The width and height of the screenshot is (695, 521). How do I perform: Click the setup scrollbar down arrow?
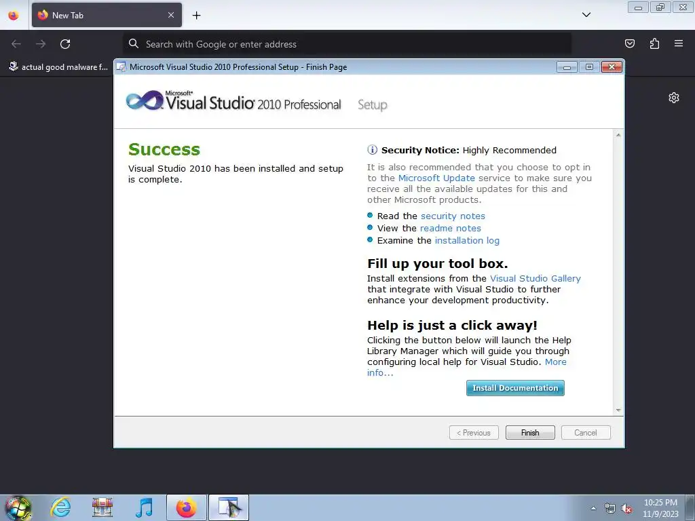[618, 410]
